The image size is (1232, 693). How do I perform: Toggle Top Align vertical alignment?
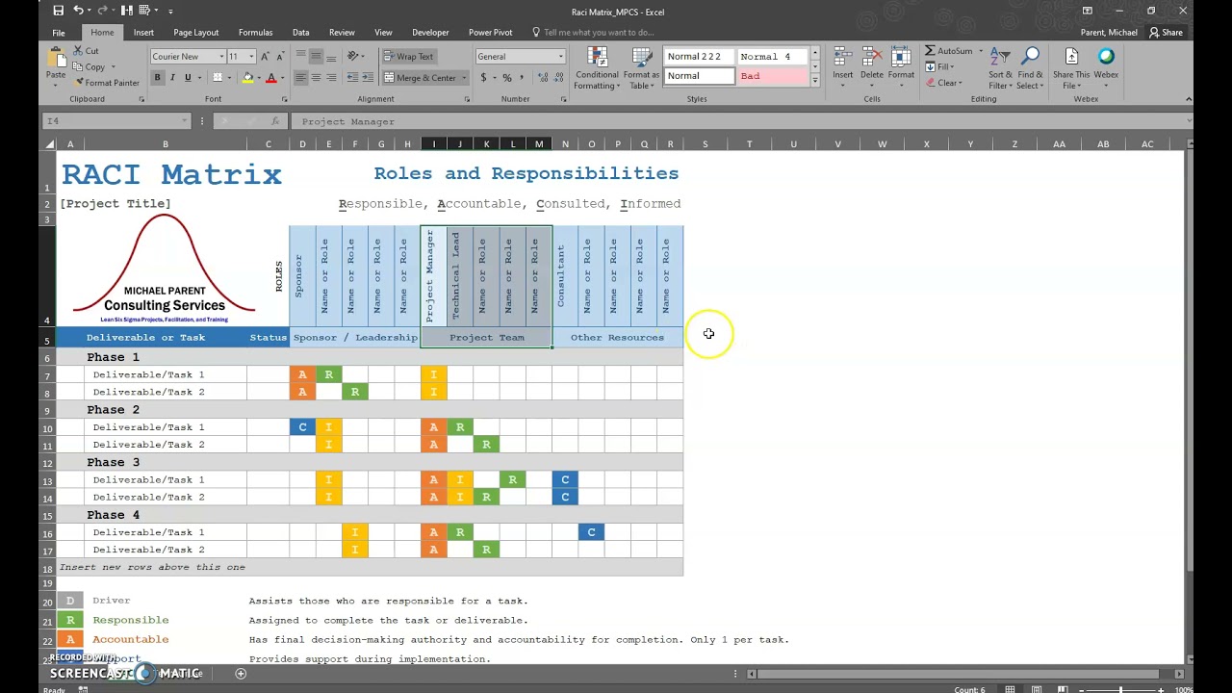pyautogui.click(x=301, y=56)
